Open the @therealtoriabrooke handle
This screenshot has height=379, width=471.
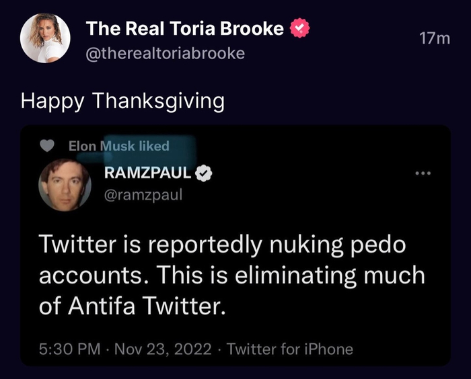pos(166,53)
